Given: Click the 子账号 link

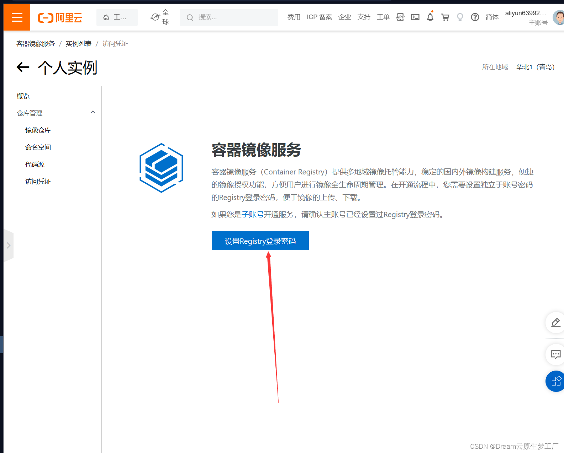Looking at the screenshot, I should [x=253, y=215].
